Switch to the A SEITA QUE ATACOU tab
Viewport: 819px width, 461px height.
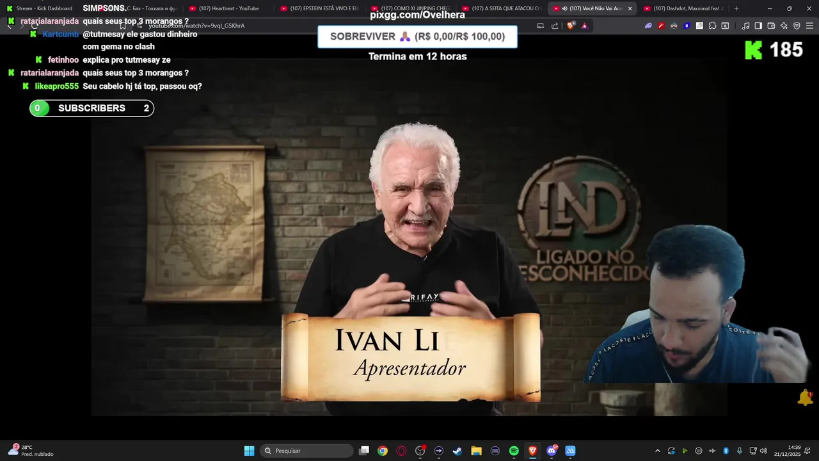tap(502, 8)
